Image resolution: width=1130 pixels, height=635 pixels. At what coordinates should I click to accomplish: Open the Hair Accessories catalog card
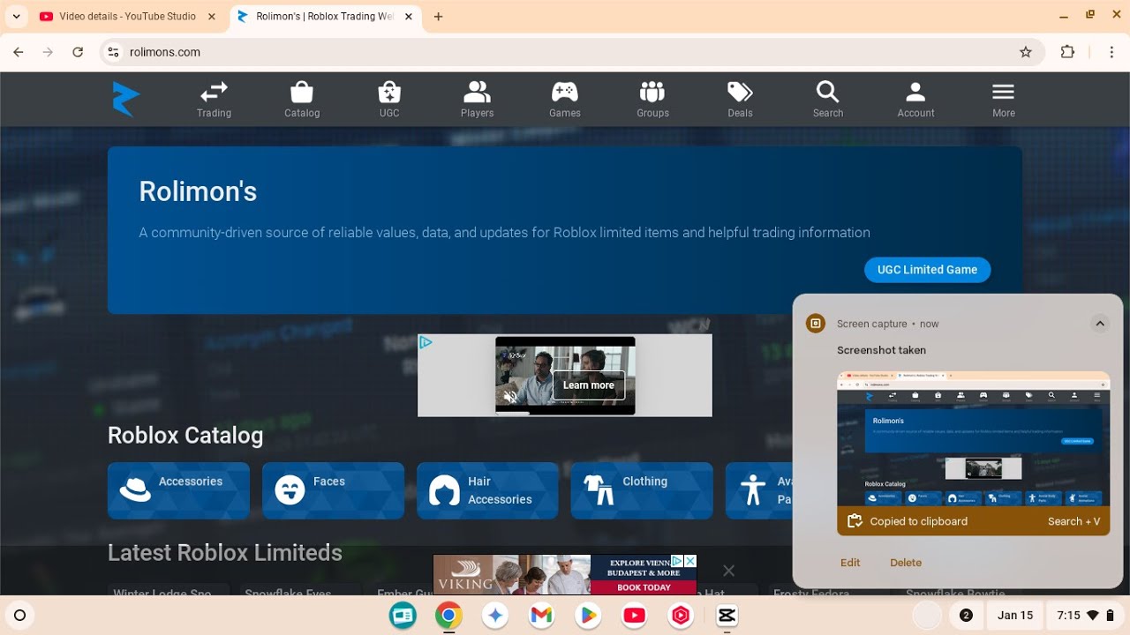(487, 490)
